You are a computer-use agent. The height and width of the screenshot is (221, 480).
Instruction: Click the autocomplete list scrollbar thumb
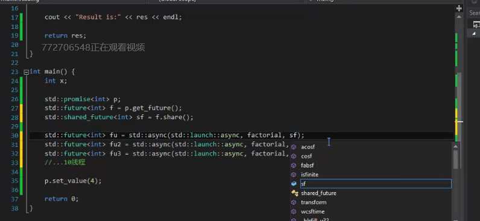(x=456, y=160)
